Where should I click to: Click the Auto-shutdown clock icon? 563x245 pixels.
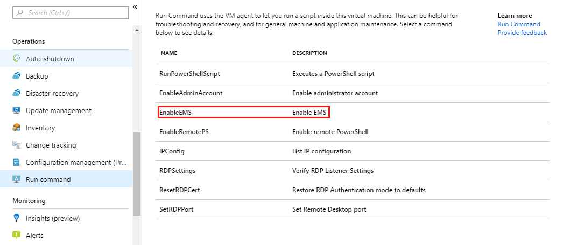(16, 59)
